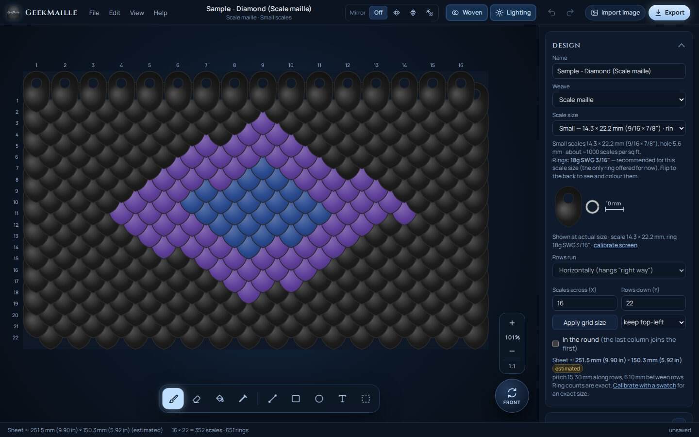699x437 pixels.
Task: Redo the last action
Action: 570,13
